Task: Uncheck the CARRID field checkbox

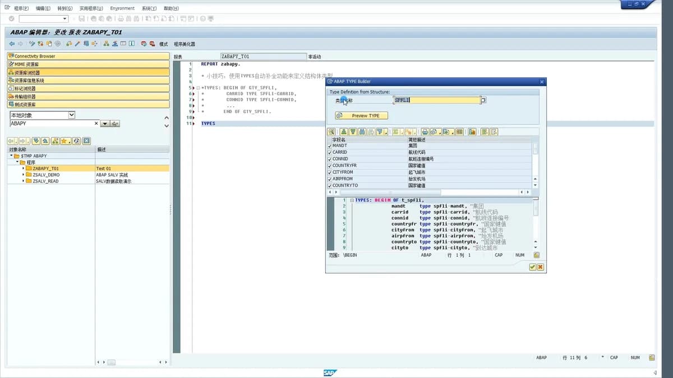Action: [329, 152]
